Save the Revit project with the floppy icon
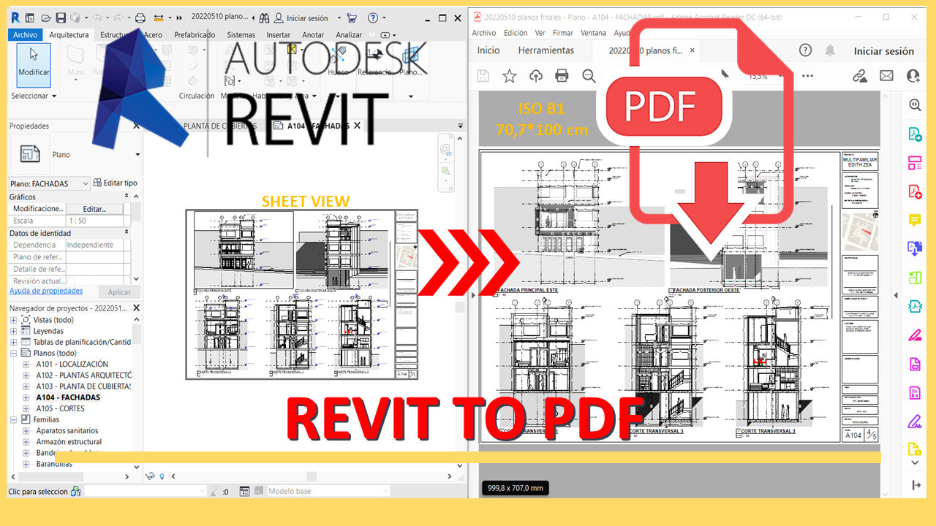 click(x=61, y=18)
